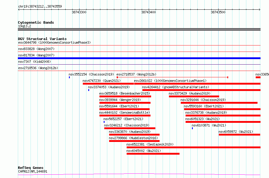269x178 pixels.
Task: Click the red nsv6059972 variant bar
Action: (x=239, y=135)
